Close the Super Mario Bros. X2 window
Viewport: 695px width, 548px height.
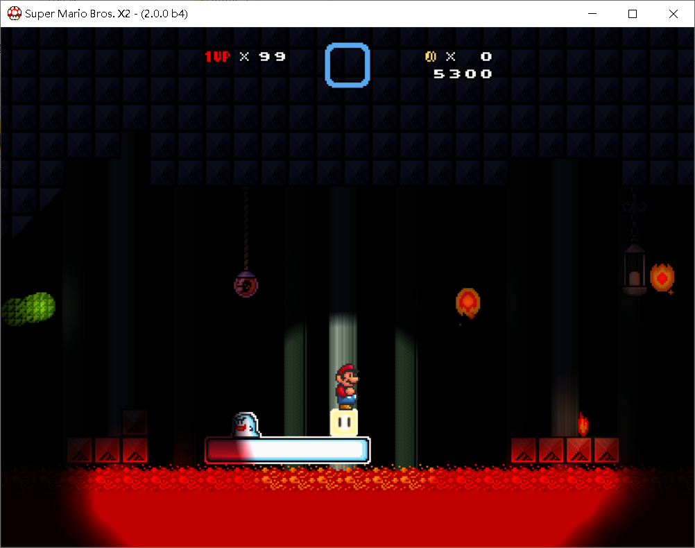coord(673,14)
